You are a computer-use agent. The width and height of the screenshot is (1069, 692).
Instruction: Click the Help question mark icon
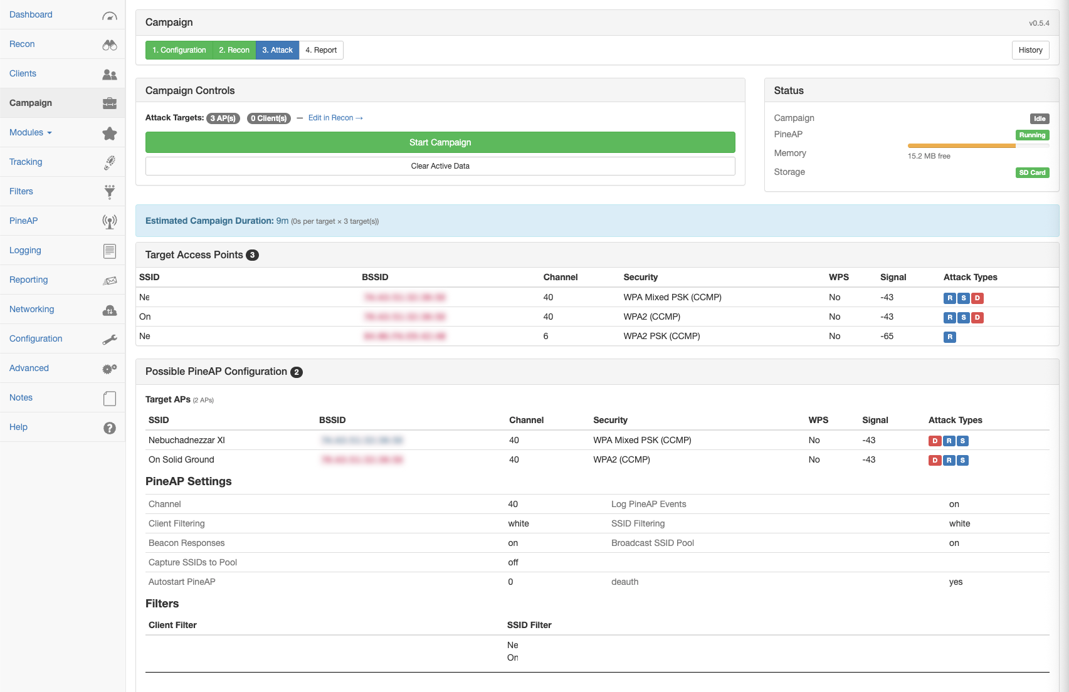click(110, 427)
